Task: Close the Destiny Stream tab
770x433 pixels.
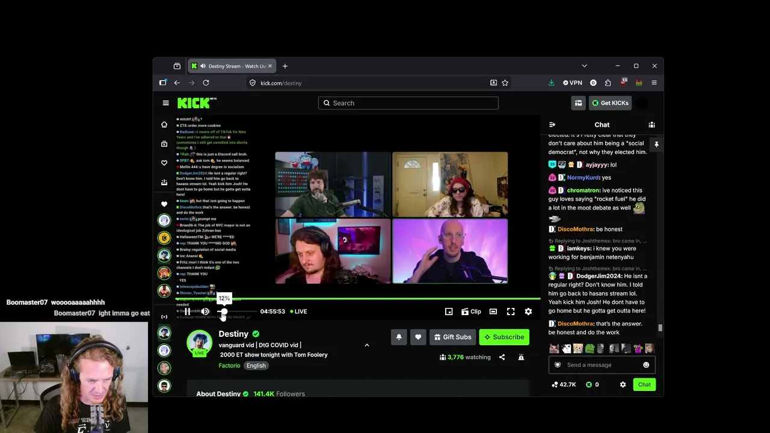Action: pos(270,66)
